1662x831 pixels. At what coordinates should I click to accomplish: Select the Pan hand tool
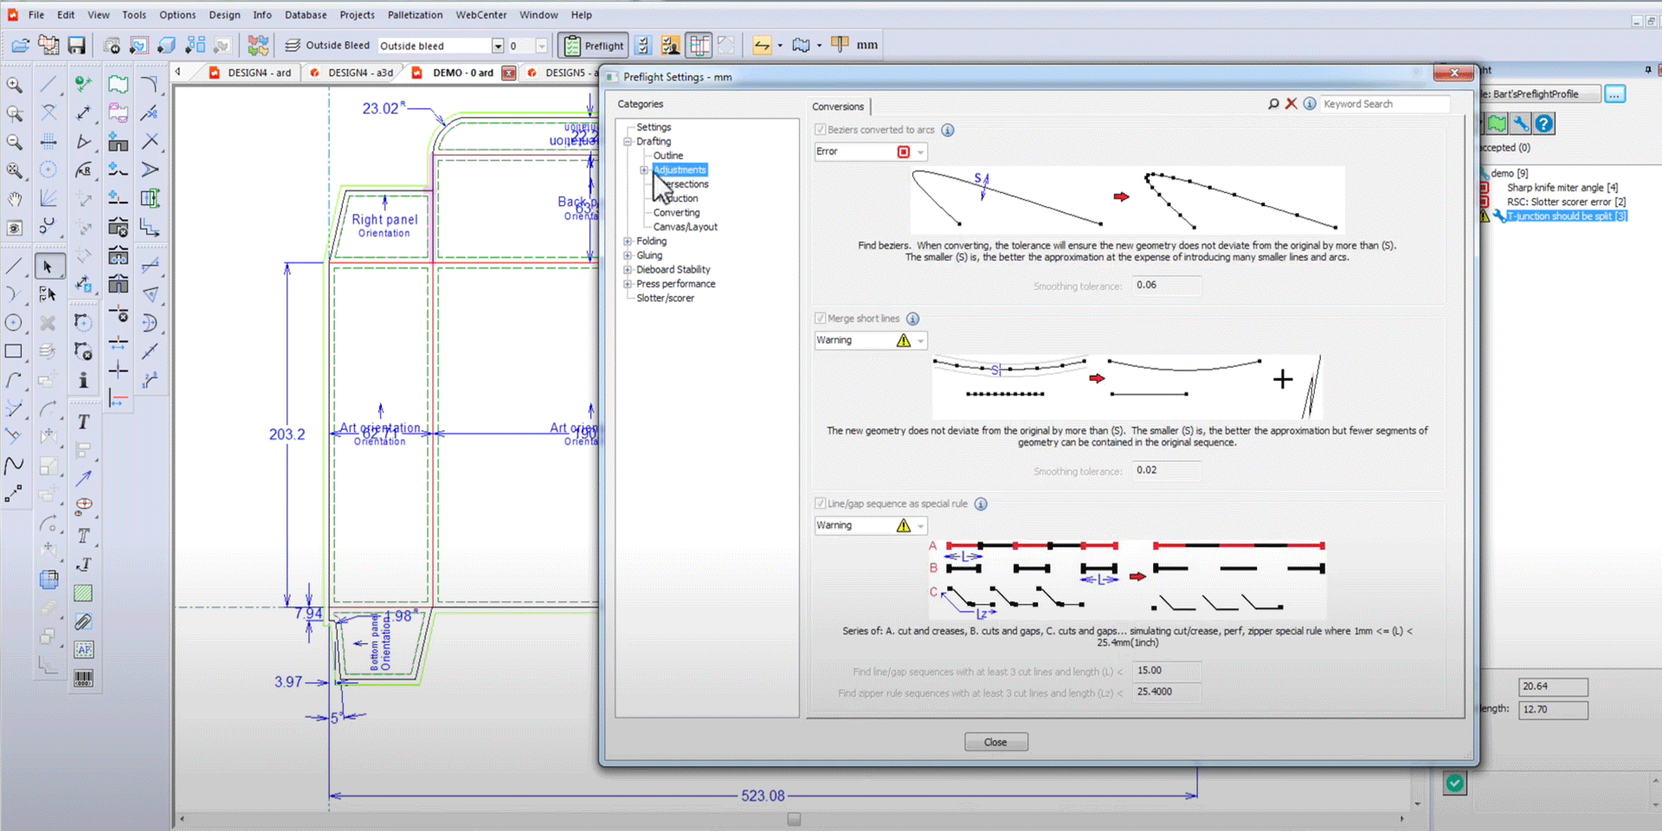coord(15,199)
